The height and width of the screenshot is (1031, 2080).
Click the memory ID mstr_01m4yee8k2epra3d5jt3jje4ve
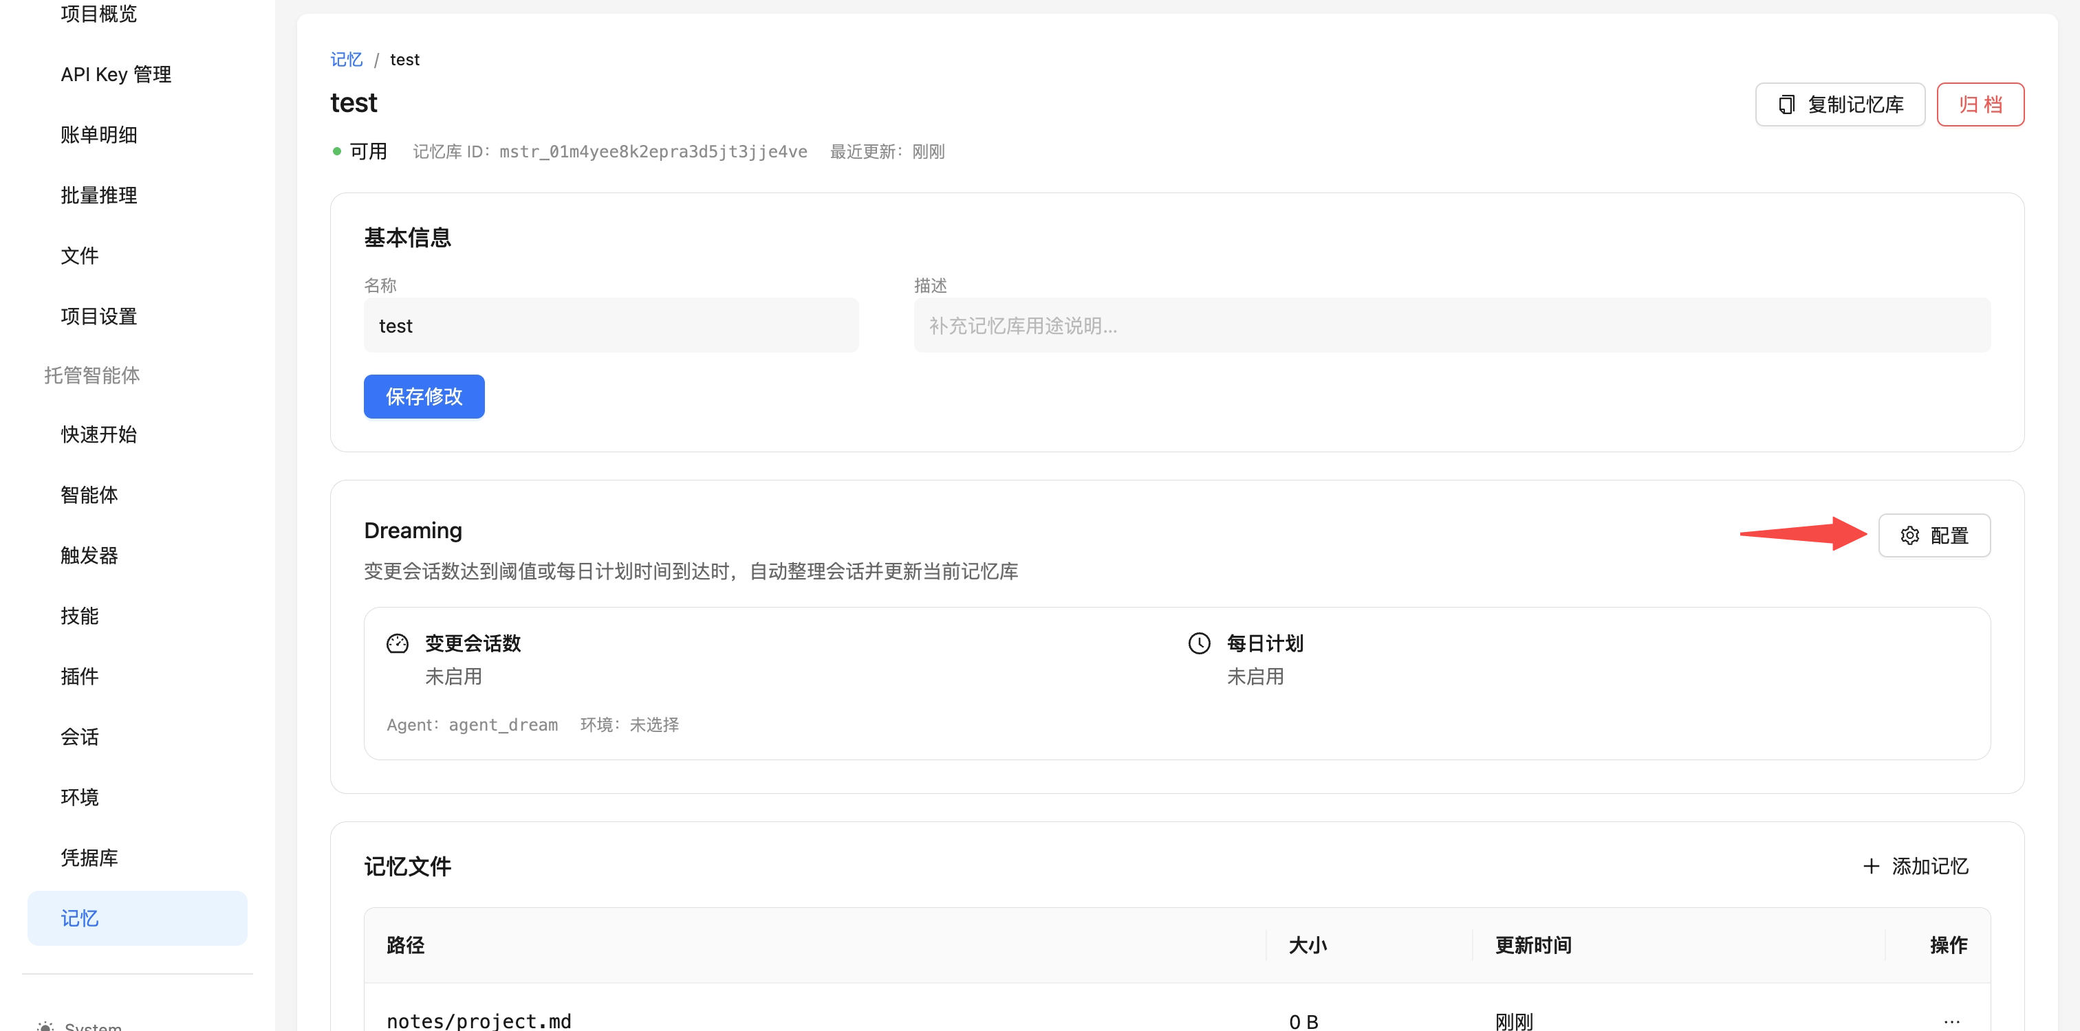tap(653, 152)
